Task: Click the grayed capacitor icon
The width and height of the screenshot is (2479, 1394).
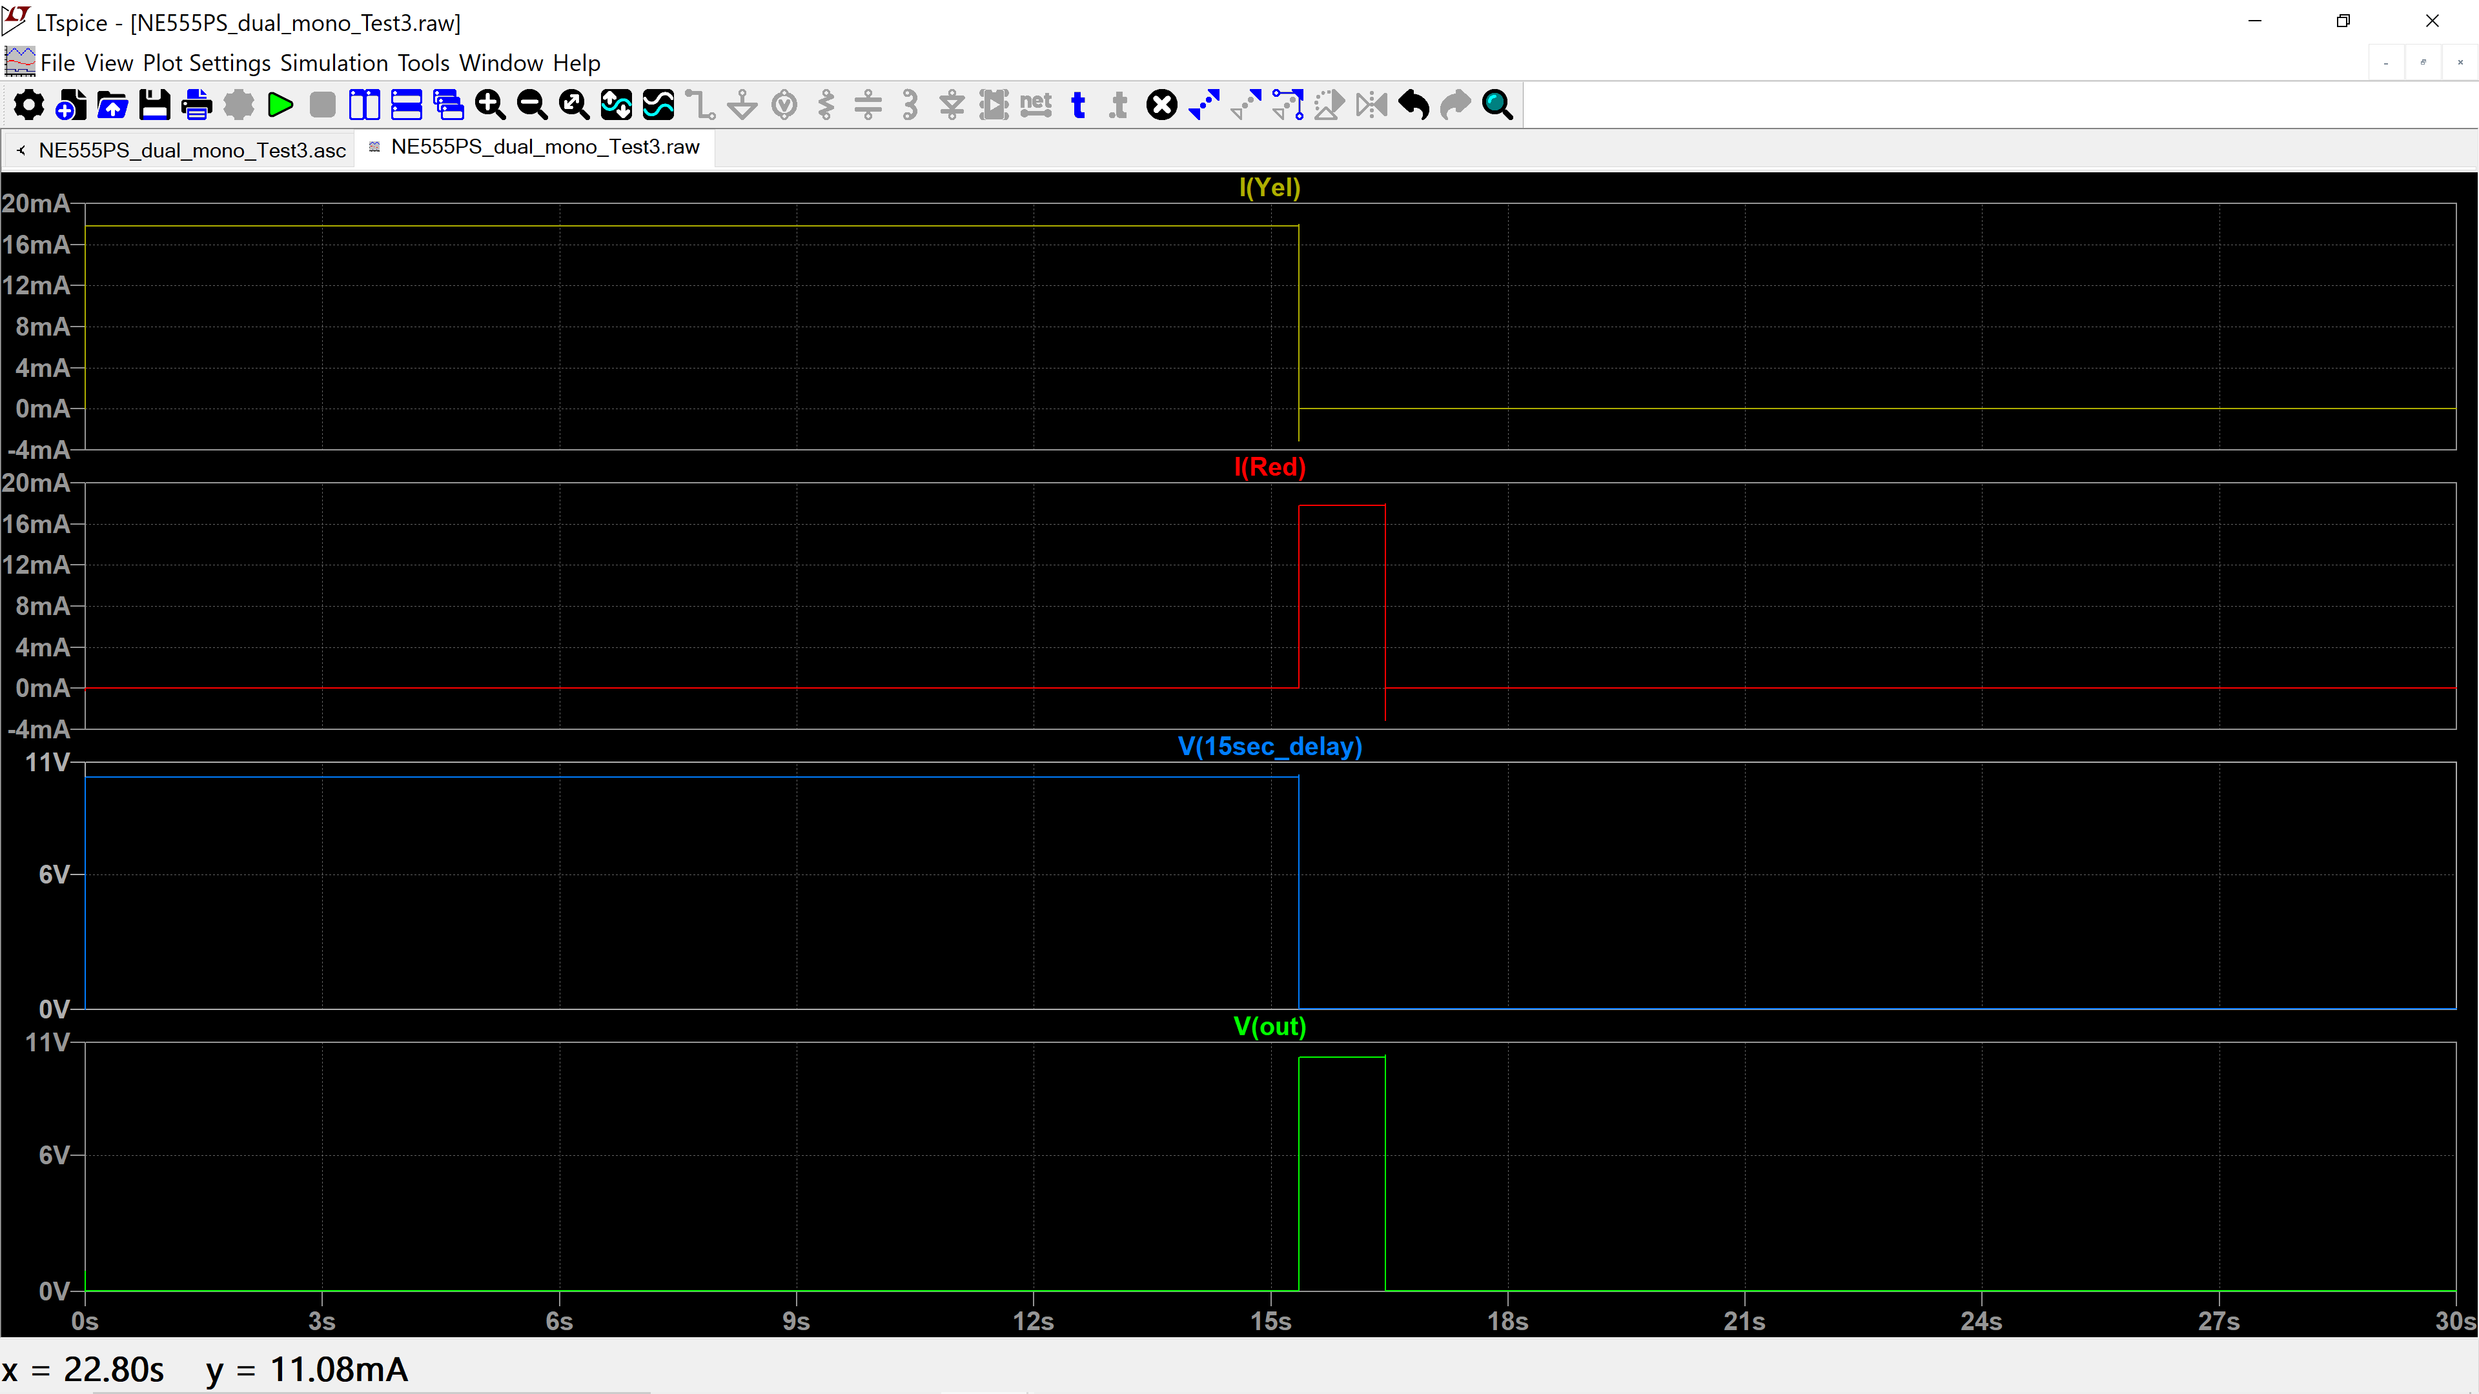Action: click(x=868, y=105)
